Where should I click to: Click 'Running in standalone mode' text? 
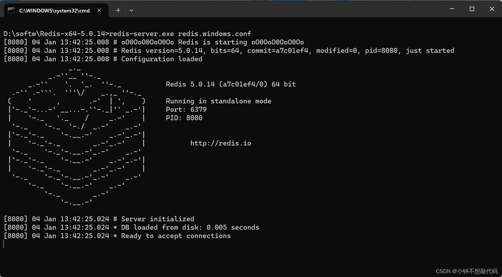[218, 101]
